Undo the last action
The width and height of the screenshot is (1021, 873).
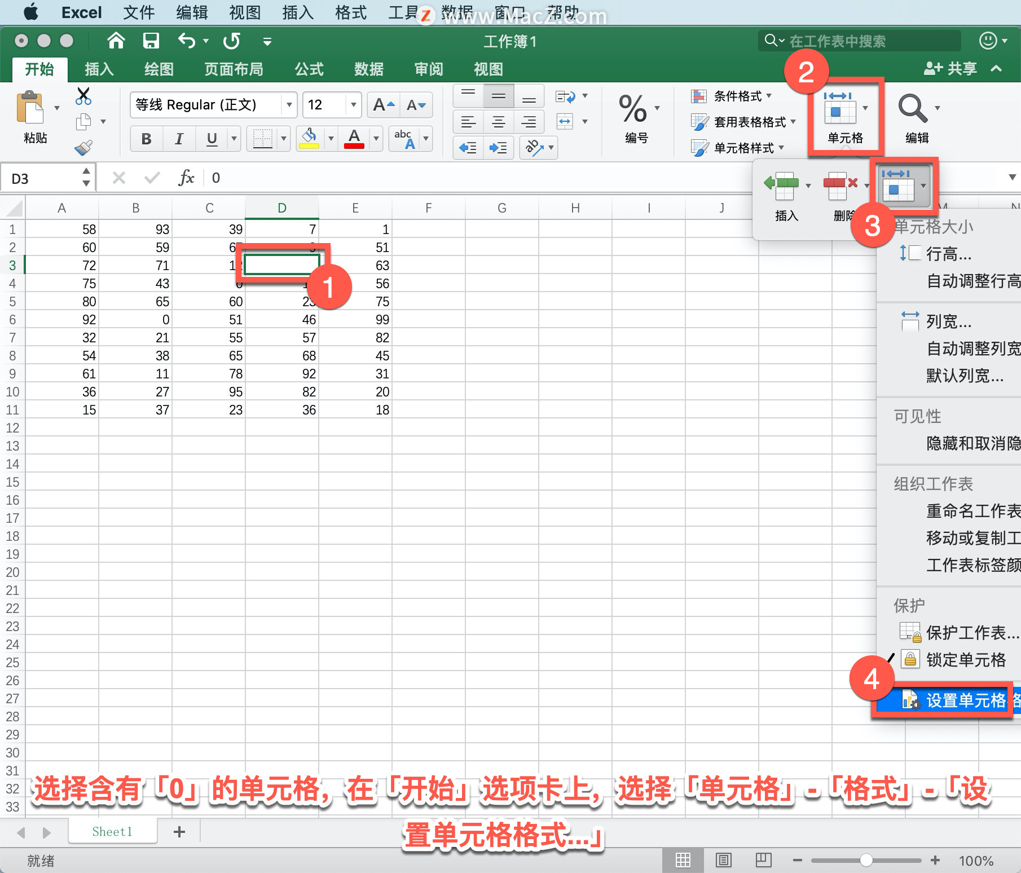[x=187, y=41]
